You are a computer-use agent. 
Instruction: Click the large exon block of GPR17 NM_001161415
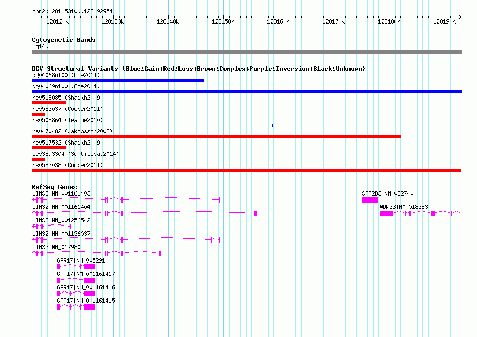tap(90, 307)
